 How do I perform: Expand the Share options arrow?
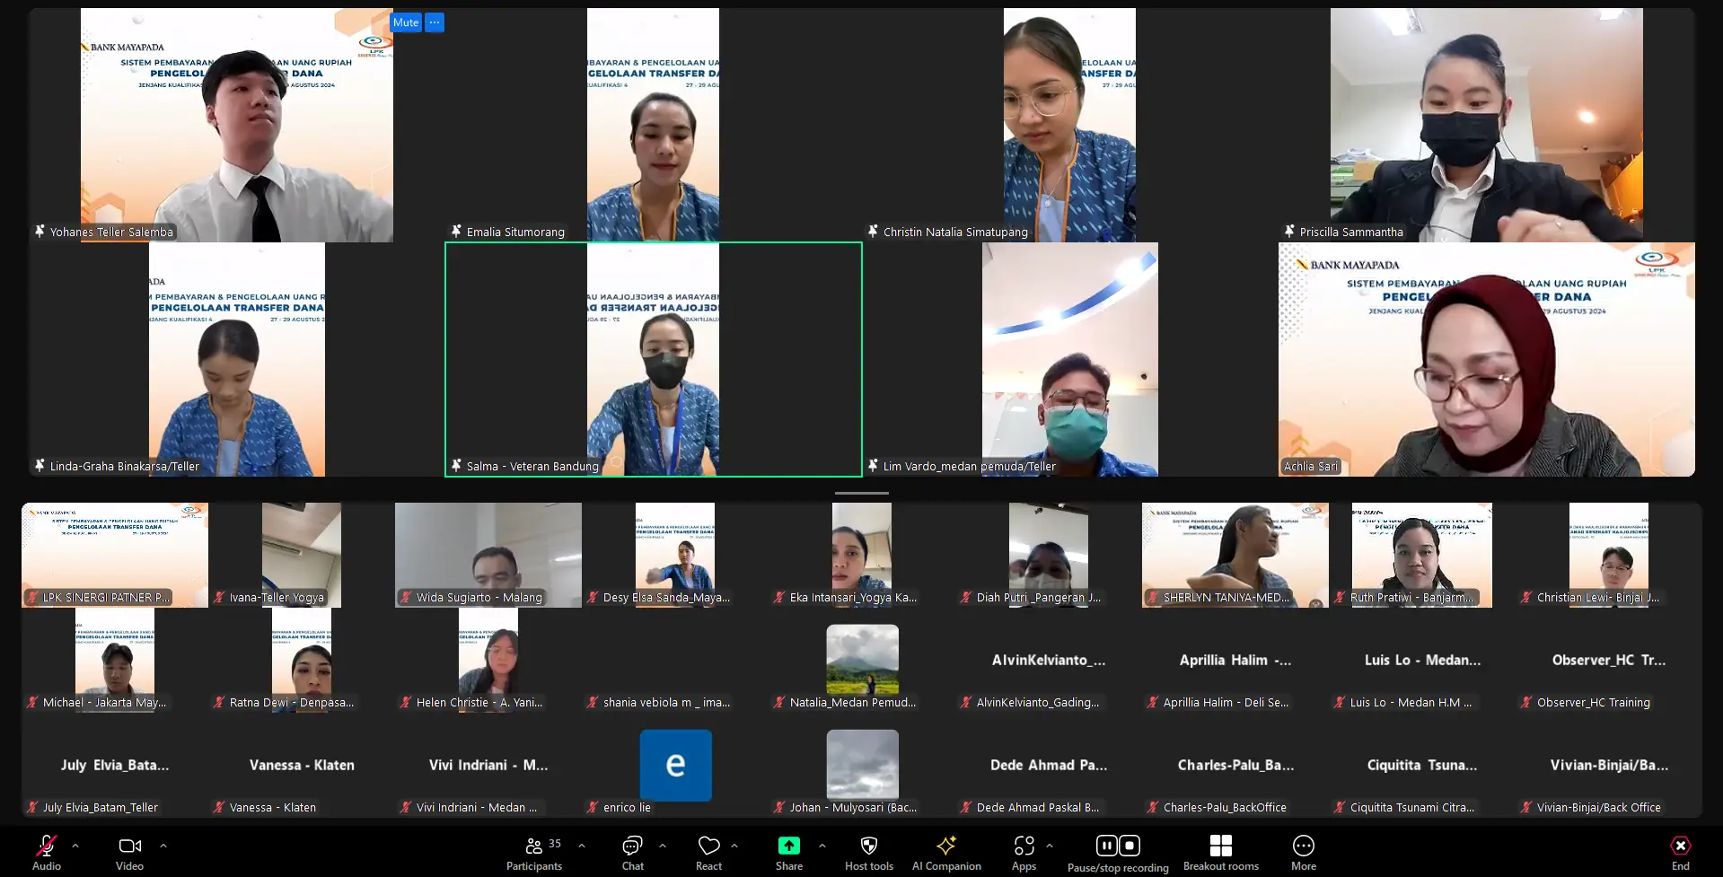point(822,846)
